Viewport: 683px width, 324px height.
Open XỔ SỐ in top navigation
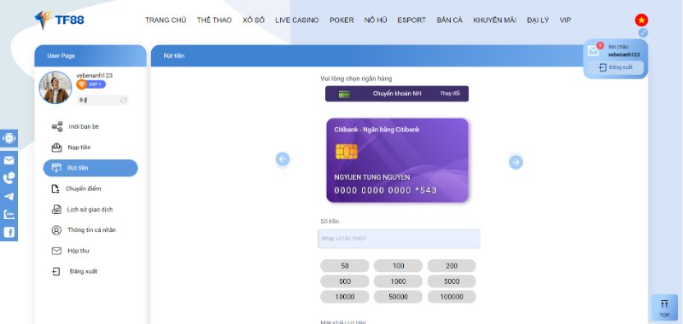coord(254,20)
